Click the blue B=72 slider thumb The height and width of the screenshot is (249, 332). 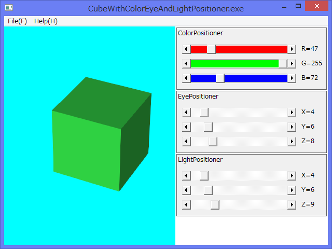(x=220, y=78)
